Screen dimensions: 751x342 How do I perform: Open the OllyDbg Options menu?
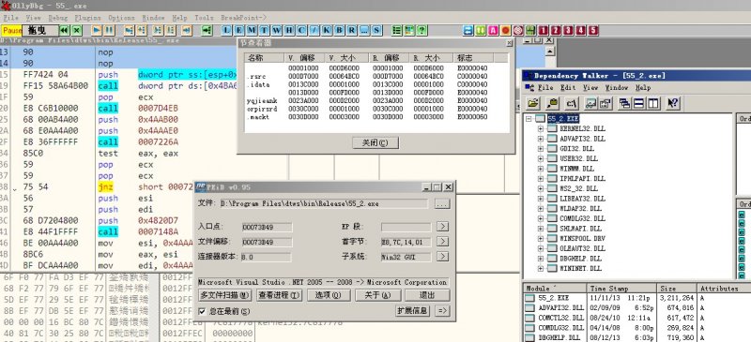[x=121, y=18]
